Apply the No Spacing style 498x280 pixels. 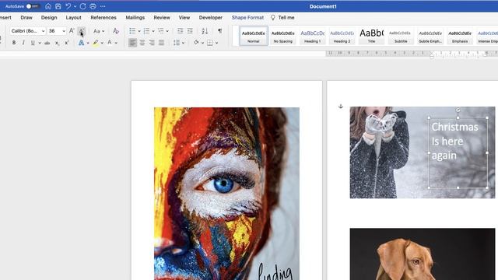click(x=282, y=36)
